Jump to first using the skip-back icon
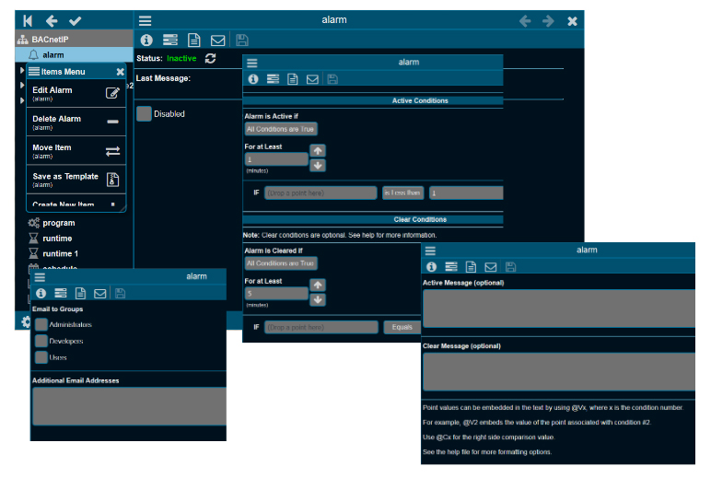Image resolution: width=711 pixels, height=501 pixels. pos(29,20)
